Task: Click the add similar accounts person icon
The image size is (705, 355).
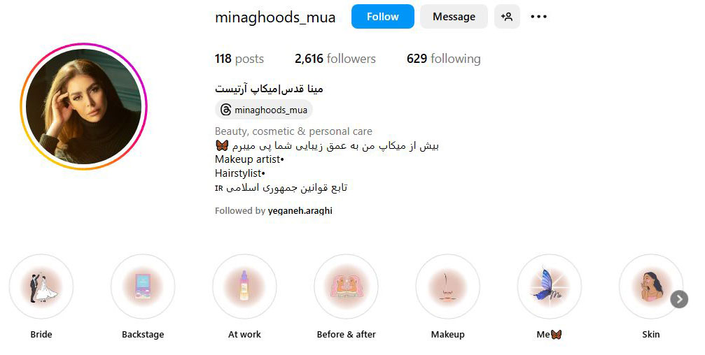Action: pyautogui.click(x=507, y=17)
